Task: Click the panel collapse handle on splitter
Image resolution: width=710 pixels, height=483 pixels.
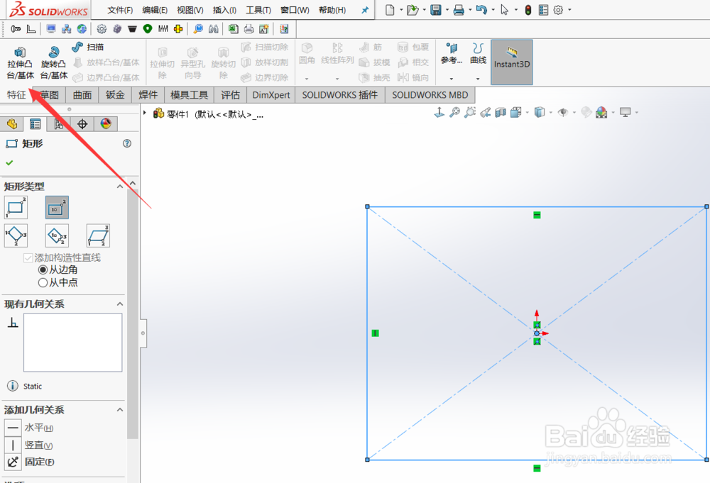Action: pyautogui.click(x=143, y=333)
